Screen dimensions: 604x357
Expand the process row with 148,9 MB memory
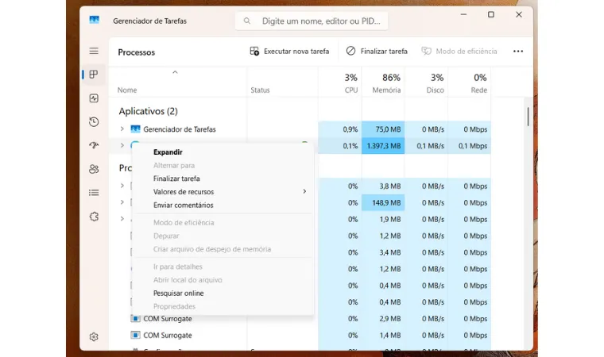coord(122,202)
